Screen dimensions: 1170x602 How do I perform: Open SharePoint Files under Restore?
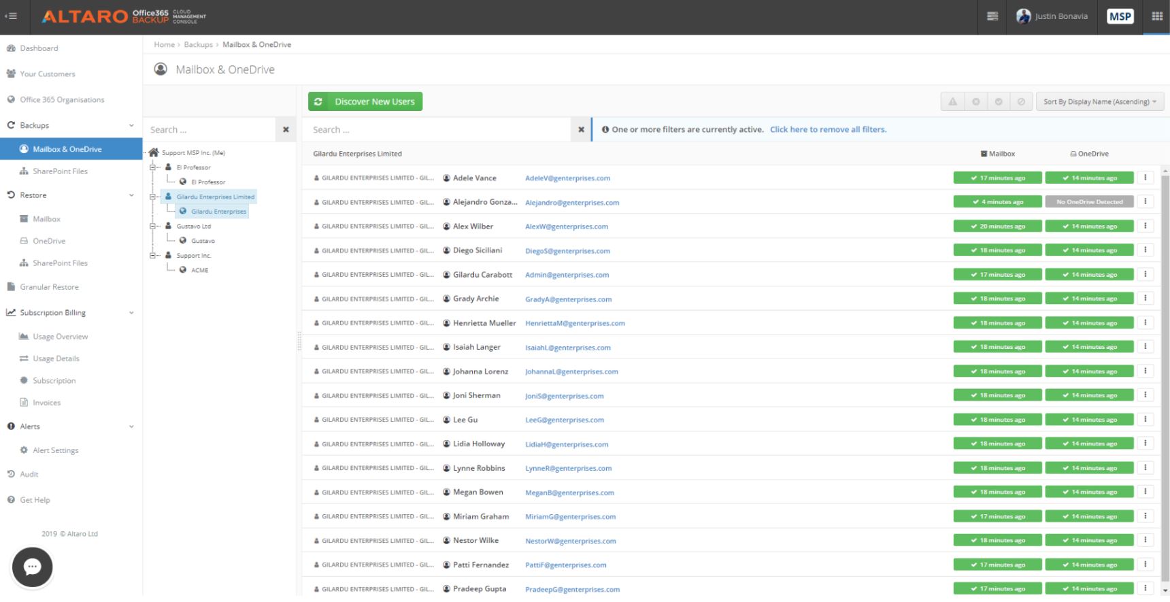coord(60,263)
